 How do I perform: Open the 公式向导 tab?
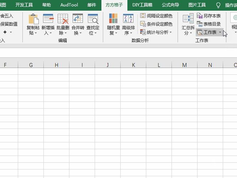point(170,5)
